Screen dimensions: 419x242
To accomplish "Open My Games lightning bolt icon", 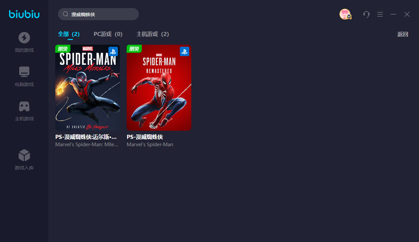I will pos(24,38).
